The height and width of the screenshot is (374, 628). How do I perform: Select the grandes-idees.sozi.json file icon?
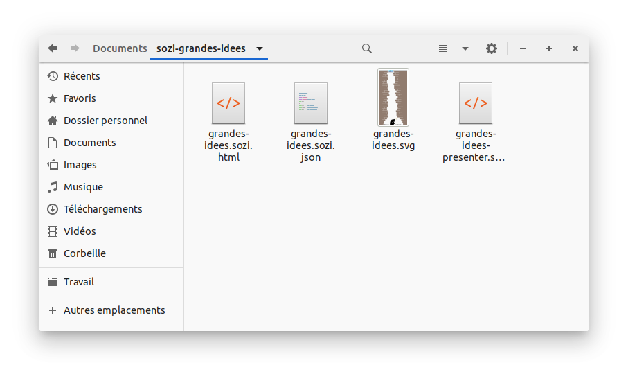[x=310, y=103]
